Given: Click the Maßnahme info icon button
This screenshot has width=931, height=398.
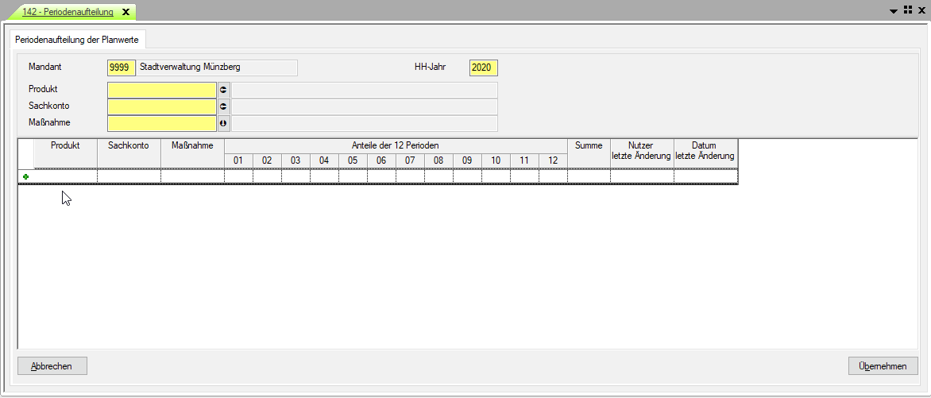Looking at the screenshot, I should [x=223, y=123].
